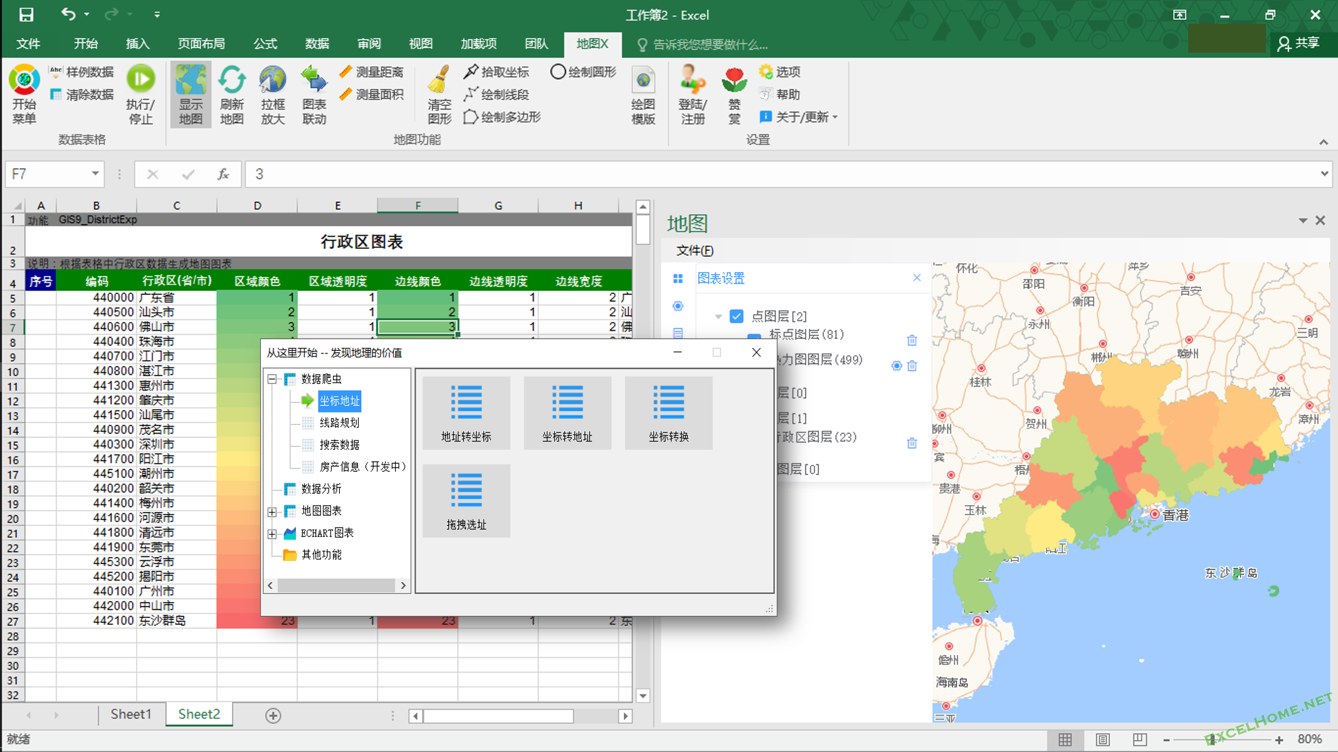Select the 绘制多边形 draw polygon tool
1338x752 pixels.
[x=502, y=117]
